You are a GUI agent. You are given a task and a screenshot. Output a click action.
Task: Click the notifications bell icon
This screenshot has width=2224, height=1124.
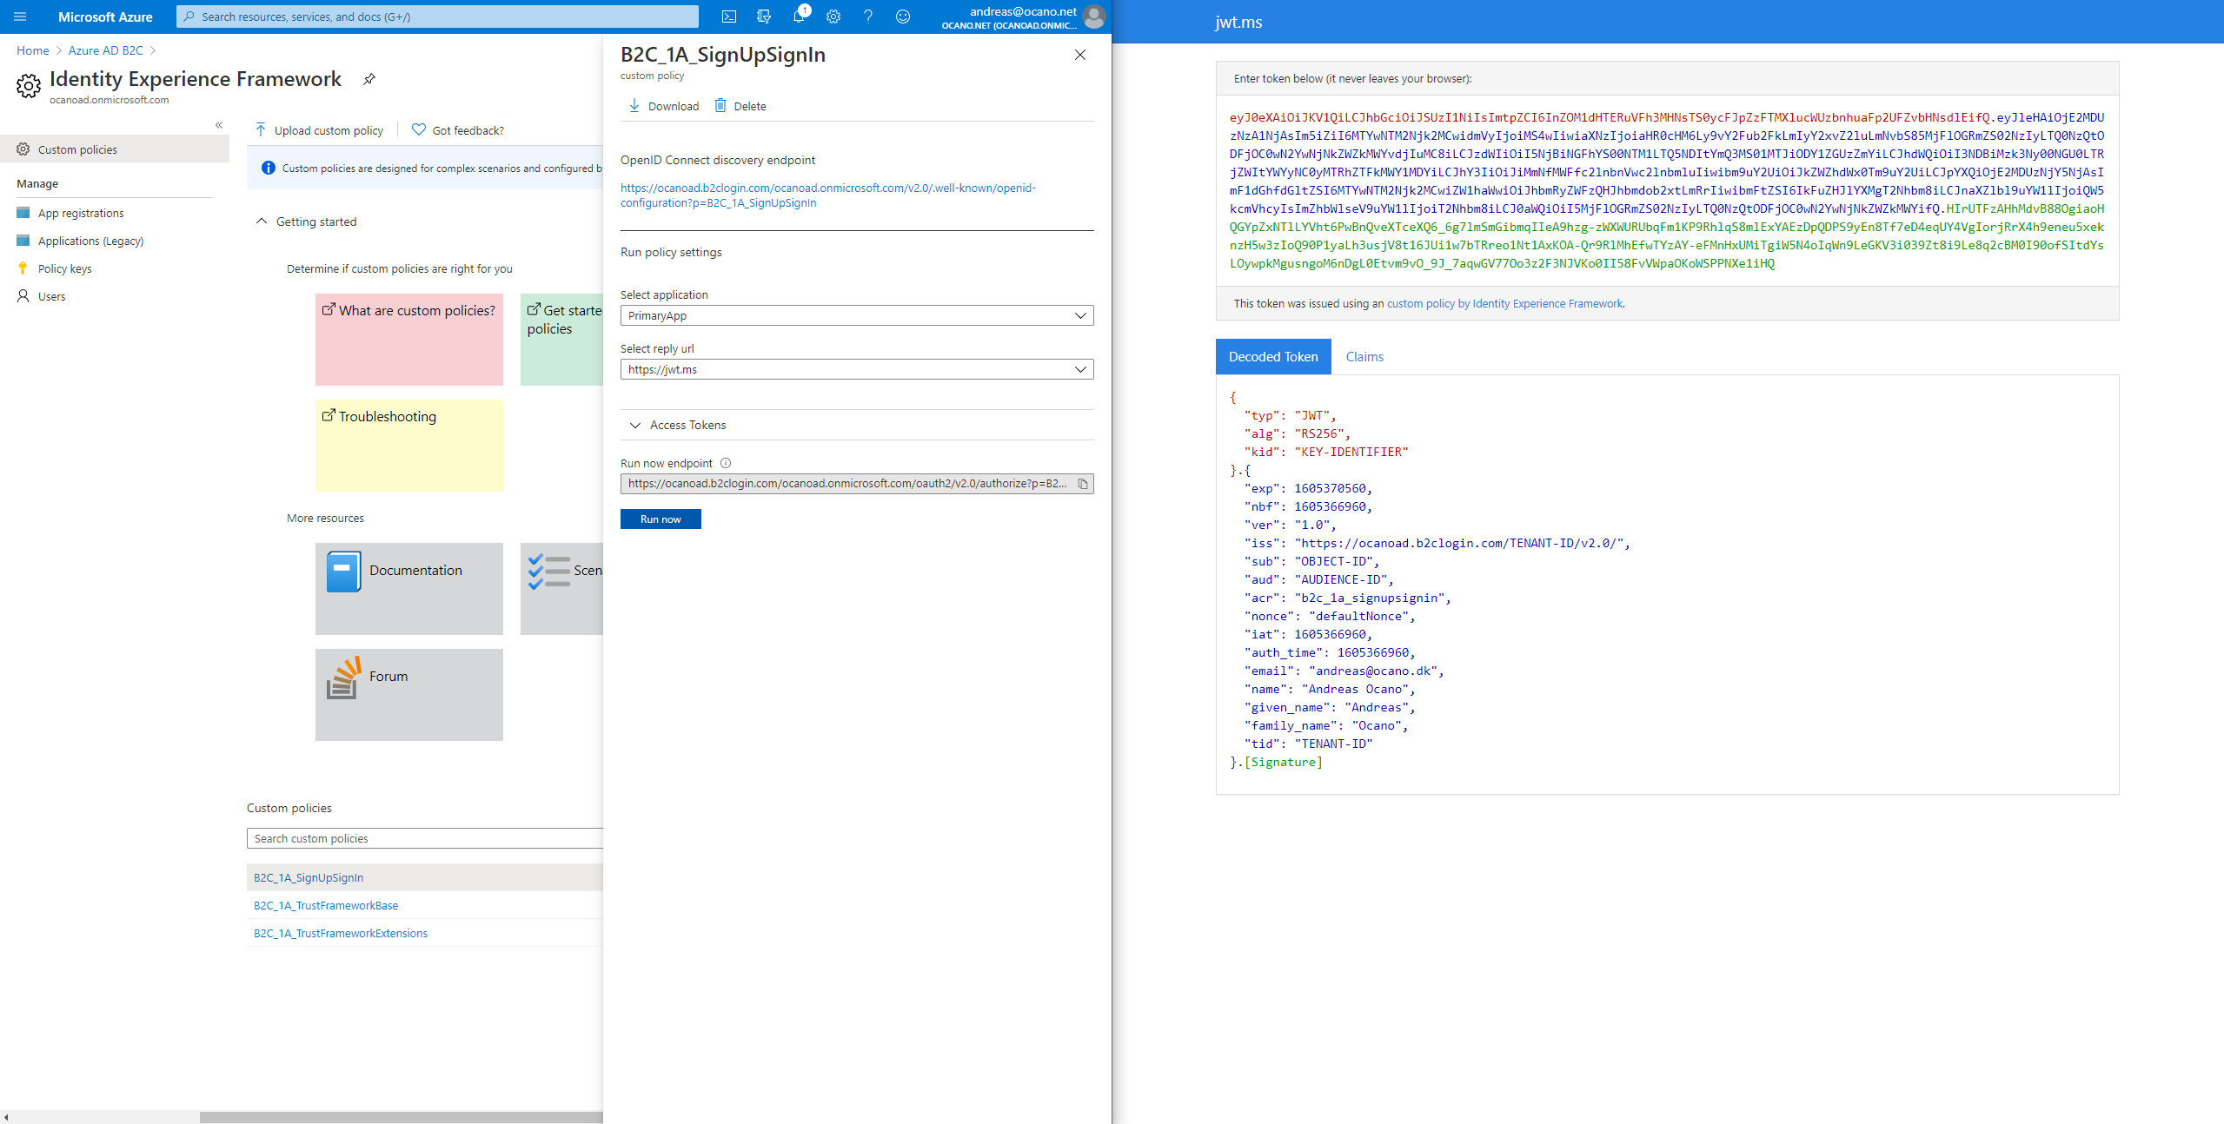click(798, 17)
